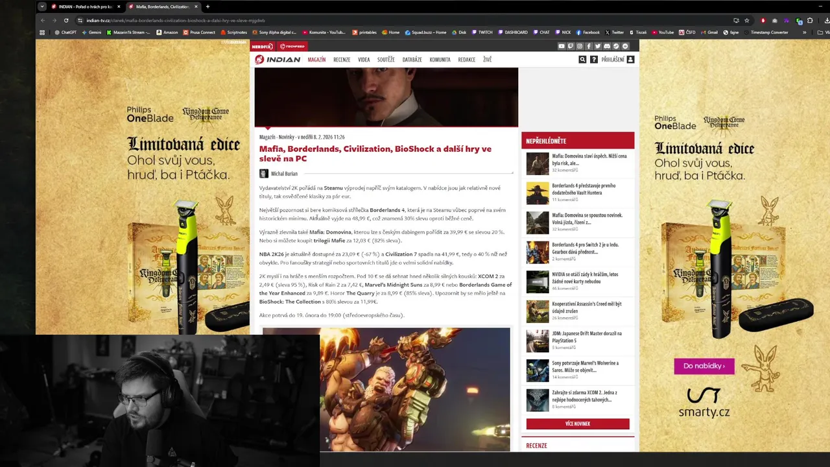Open the Timestamp Converter bookmark
The width and height of the screenshot is (830, 467).
tap(766, 32)
